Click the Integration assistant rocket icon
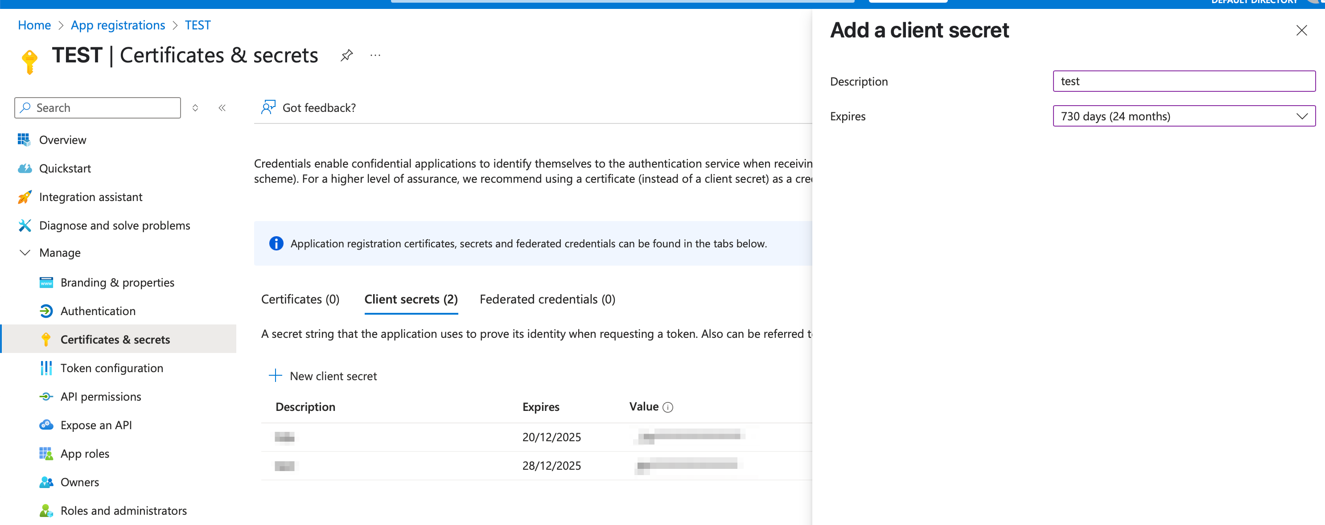1325x525 pixels. (24, 197)
